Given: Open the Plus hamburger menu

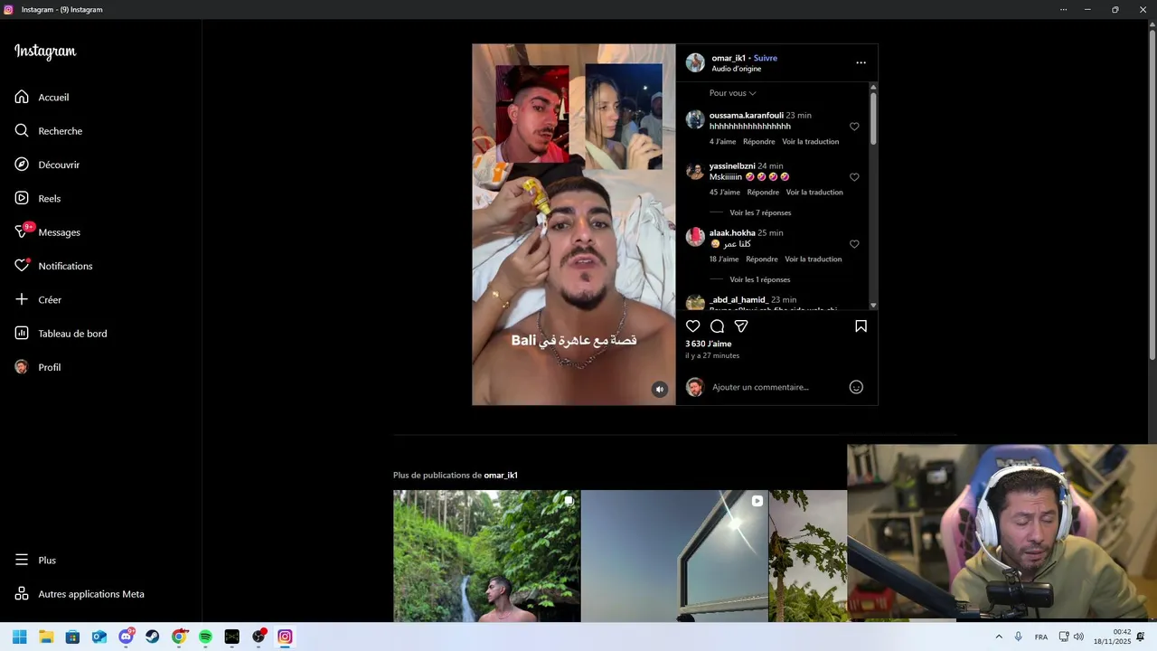Looking at the screenshot, I should coord(22,561).
